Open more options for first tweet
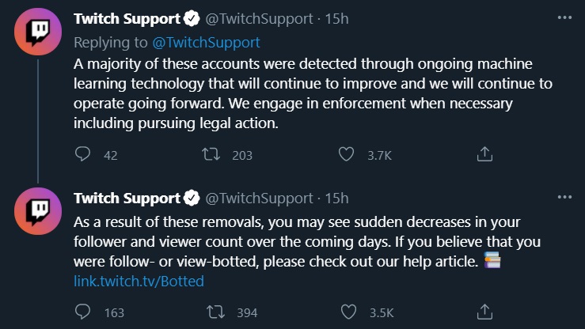585x329 pixels. click(564, 18)
